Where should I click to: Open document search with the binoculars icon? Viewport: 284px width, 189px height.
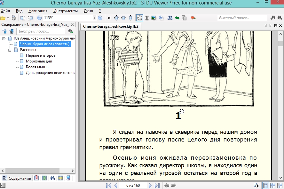click(170, 18)
